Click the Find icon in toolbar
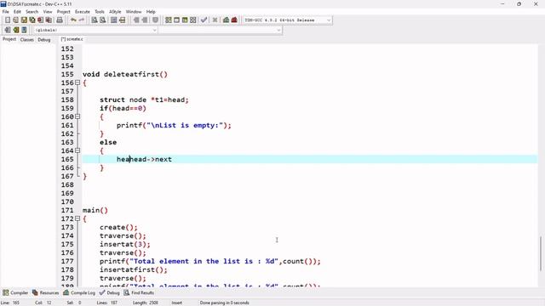The height and width of the screenshot is (306, 545). click(x=95, y=20)
